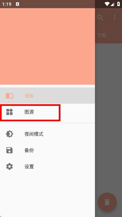
Task: Select the 图源 sources grid icon
Action: pyautogui.click(x=9, y=112)
